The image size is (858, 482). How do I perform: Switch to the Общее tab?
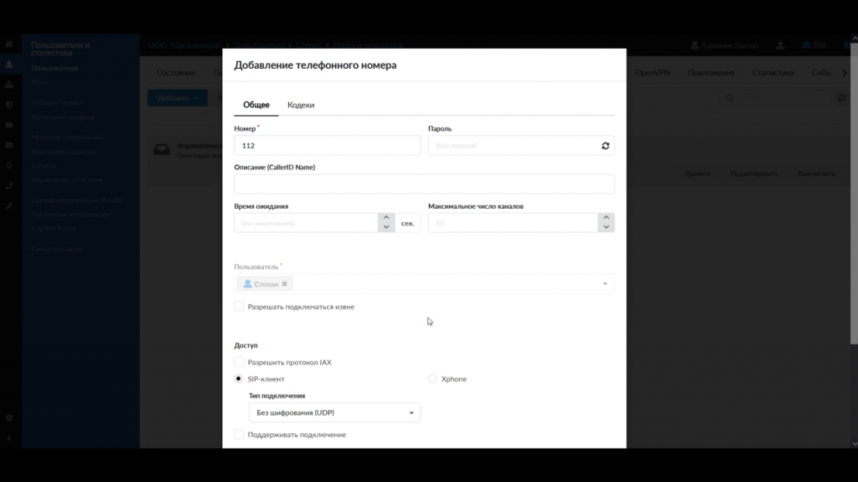(256, 105)
